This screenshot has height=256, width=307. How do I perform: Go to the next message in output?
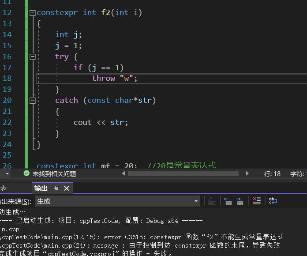point(240,201)
